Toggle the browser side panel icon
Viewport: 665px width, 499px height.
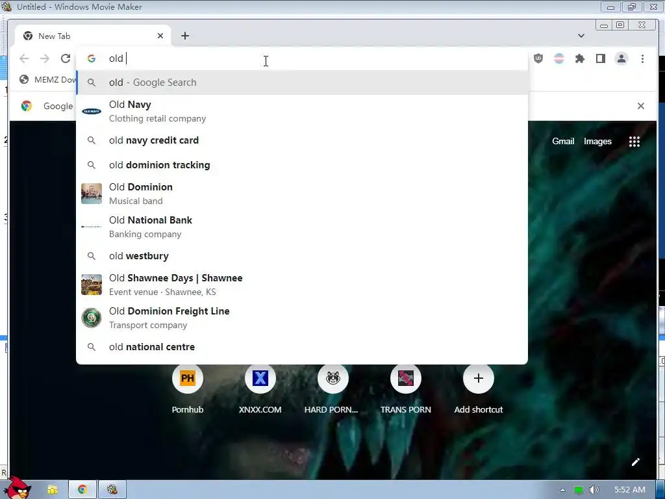(x=601, y=58)
